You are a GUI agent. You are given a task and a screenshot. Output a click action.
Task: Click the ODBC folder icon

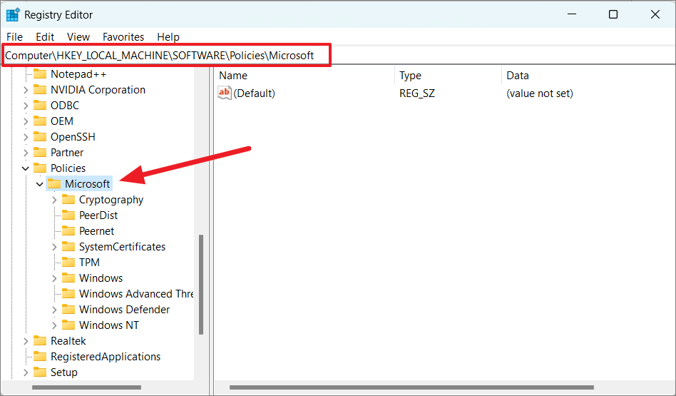tap(40, 106)
